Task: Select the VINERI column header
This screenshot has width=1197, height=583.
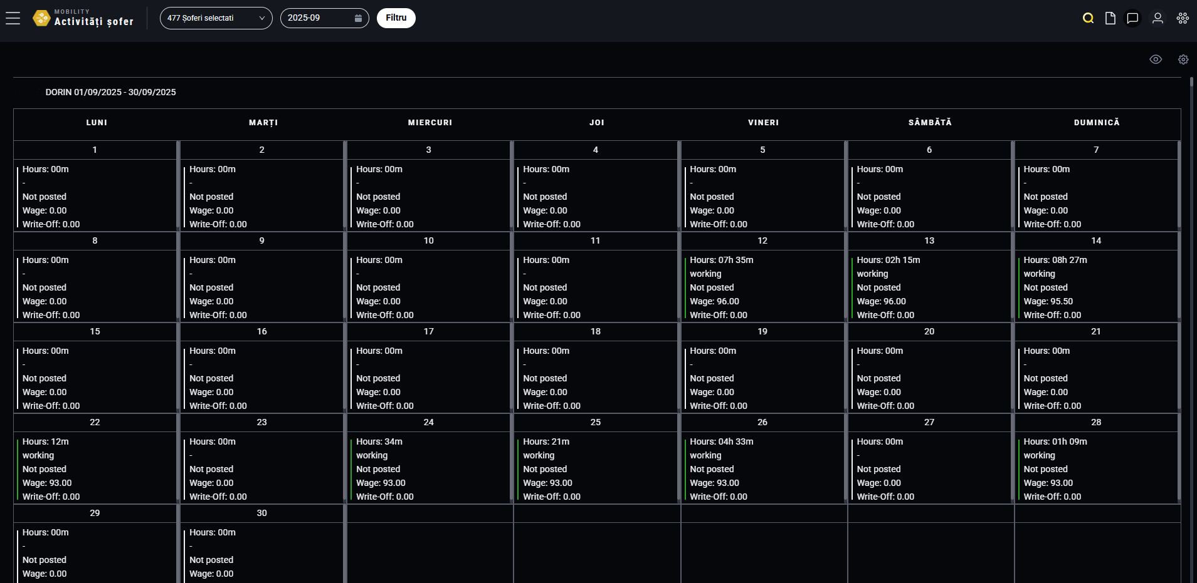Action: point(762,123)
